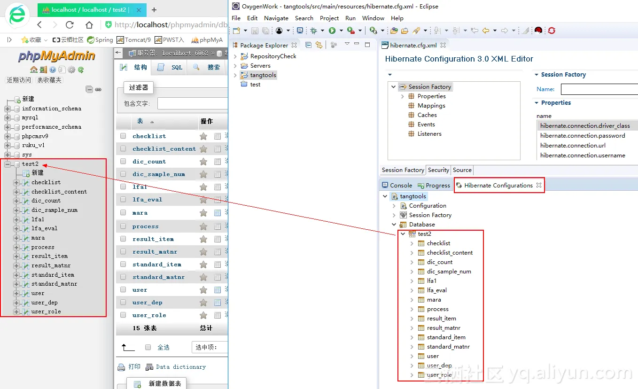The image size is (638, 389).
Task: Collapse Session Factory node in Hibernate editor
Action: tap(393, 87)
